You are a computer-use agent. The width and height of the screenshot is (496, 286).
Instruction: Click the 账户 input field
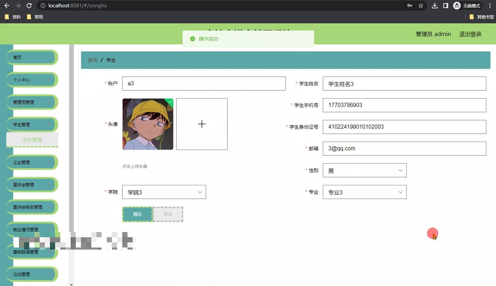click(x=204, y=84)
